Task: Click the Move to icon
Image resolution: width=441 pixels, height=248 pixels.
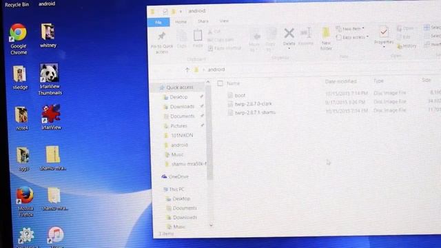Action: [x=257, y=36]
